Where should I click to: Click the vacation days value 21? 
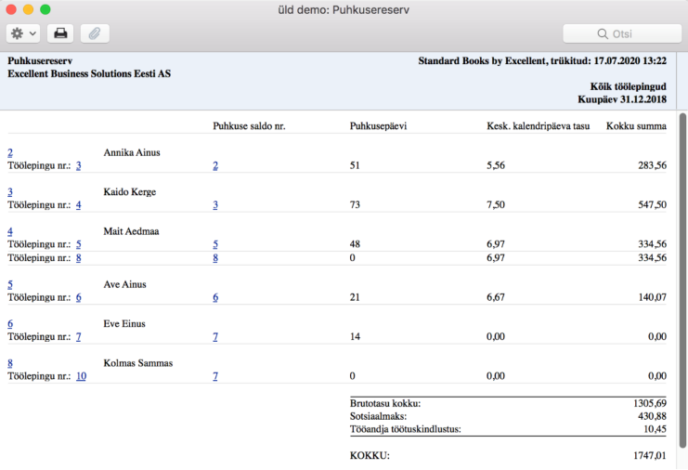point(355,297)
